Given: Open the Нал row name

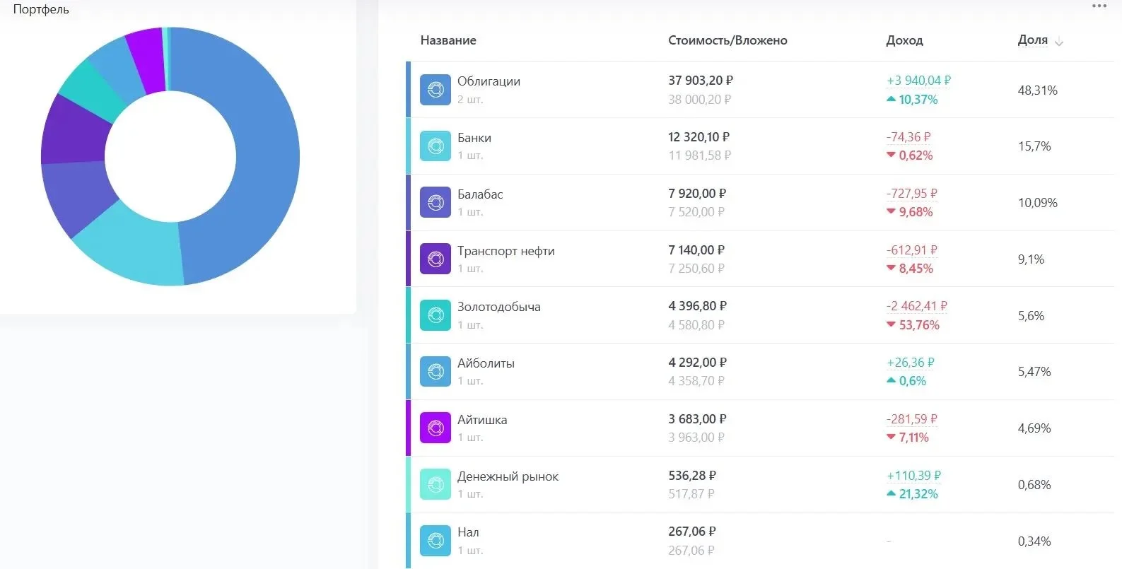Looking at the screenshot, I should [468, 532].
